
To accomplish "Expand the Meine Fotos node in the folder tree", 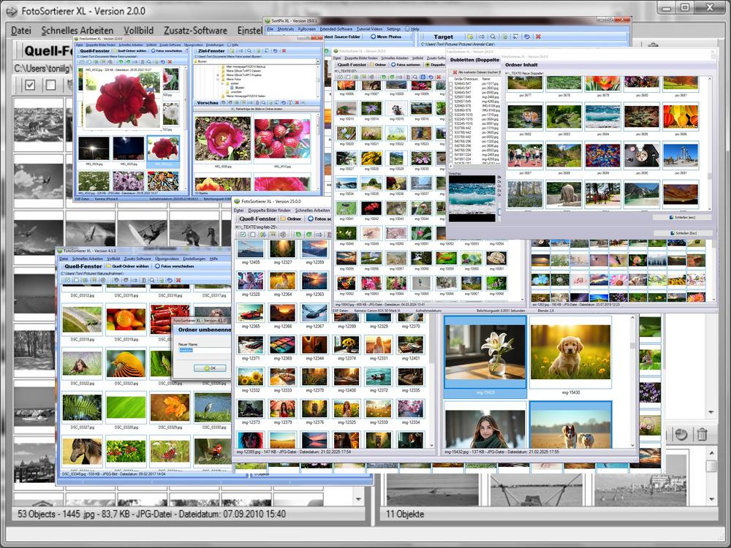I will point(216,79).
